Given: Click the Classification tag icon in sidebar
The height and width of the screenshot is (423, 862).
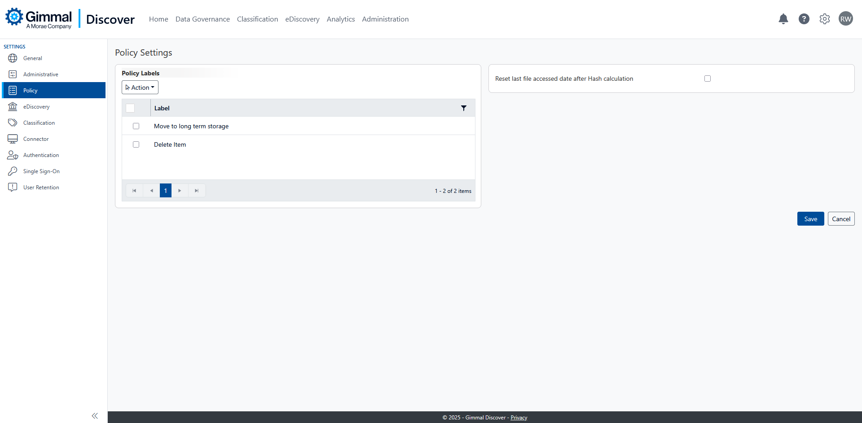Looking at the screenshot, I should pyautogui.click(x=12, y=122).
